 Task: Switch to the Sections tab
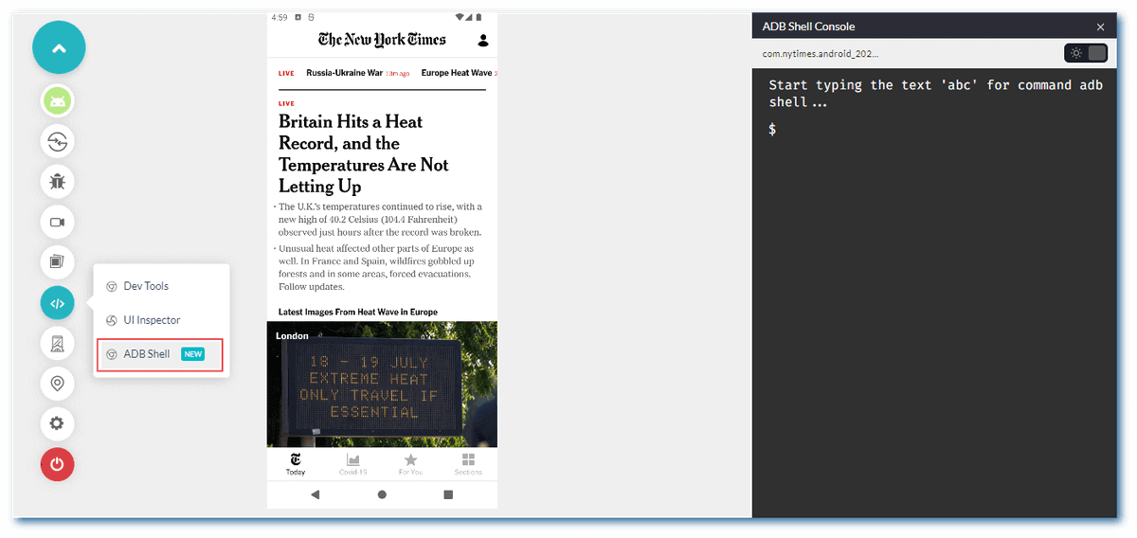pyautogui.click(x=468, y=464)
